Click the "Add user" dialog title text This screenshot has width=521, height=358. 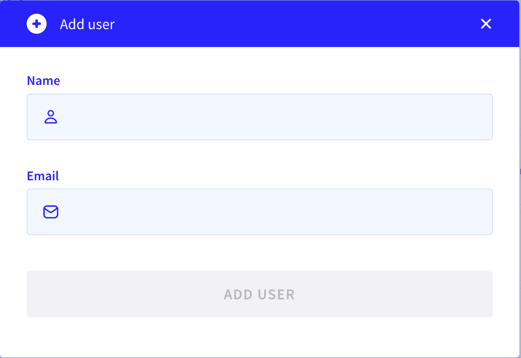click(87, 24)
